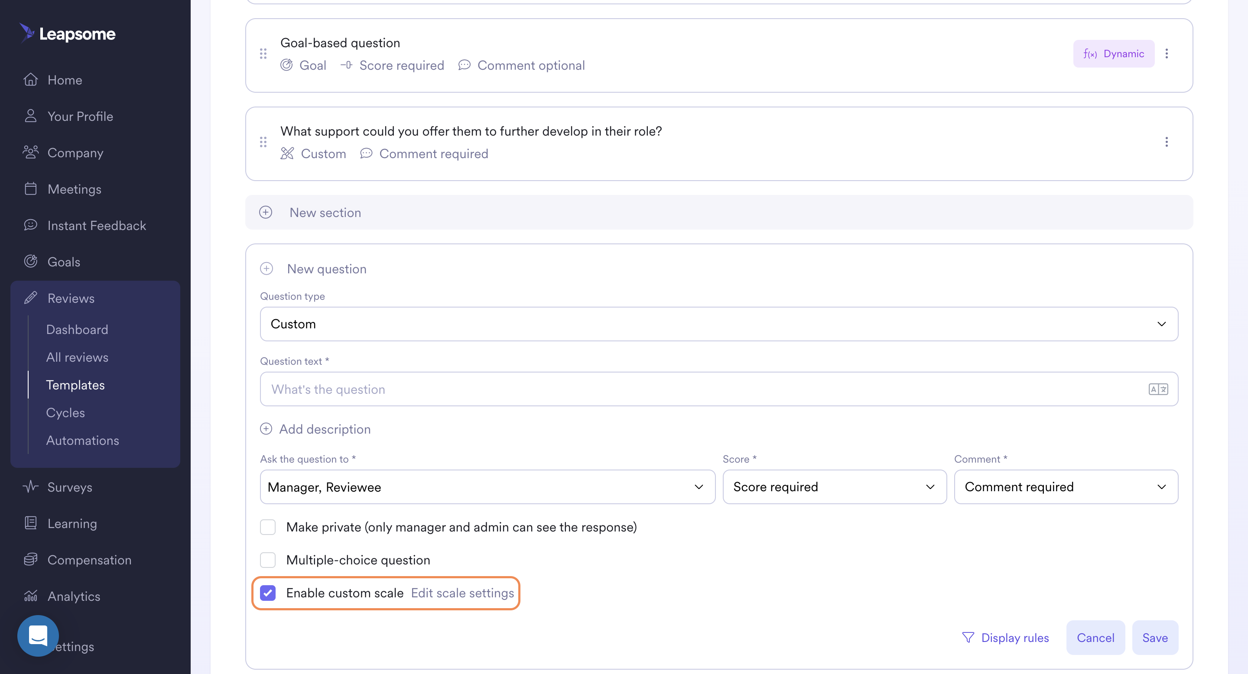The height and width of the screenshot is (674, 1248).
Task: Check the Multiple-choice question checkbox
Action: point(268,560)
